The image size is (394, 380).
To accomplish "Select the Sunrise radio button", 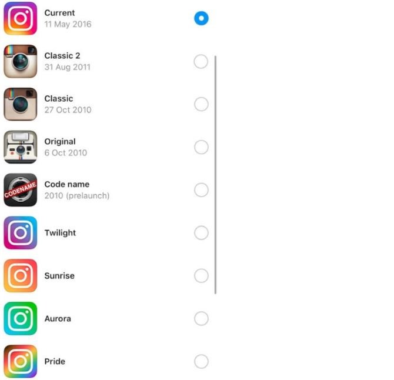I will (201, 276).
